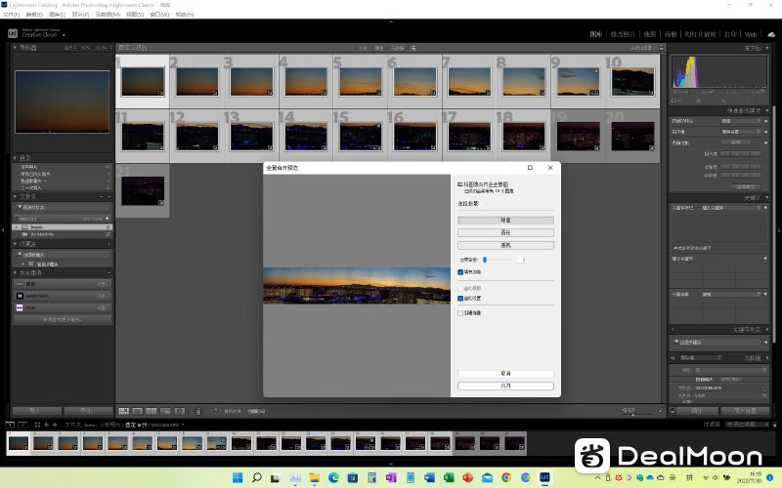Image resolution: width=782 pixels, height=488 pixels.
Task: Collapse the Folders panel header
Action: (63, 197)
